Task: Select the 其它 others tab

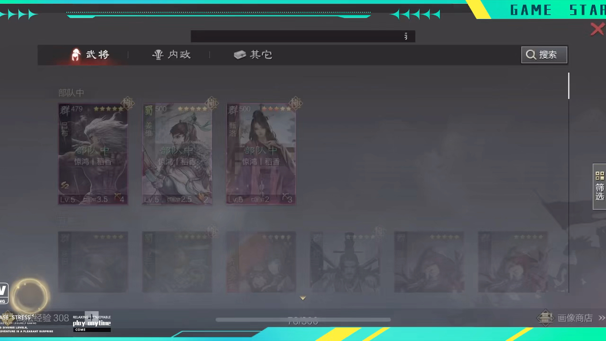Action: pos(253,55)
